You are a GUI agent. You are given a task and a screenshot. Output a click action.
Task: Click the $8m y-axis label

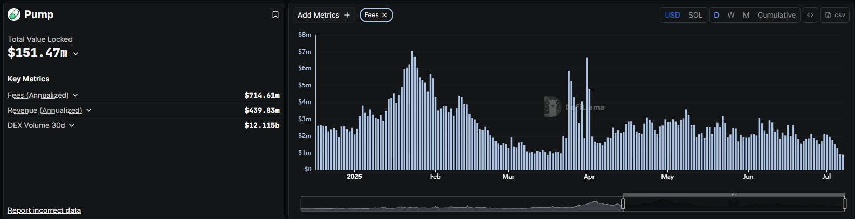coord(305,35)
